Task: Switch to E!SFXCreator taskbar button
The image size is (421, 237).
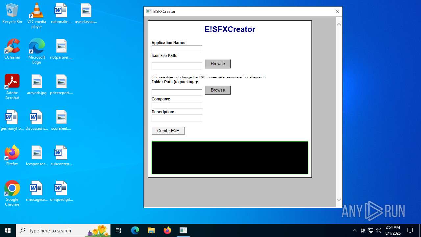Action: click(x=183, y=230)
